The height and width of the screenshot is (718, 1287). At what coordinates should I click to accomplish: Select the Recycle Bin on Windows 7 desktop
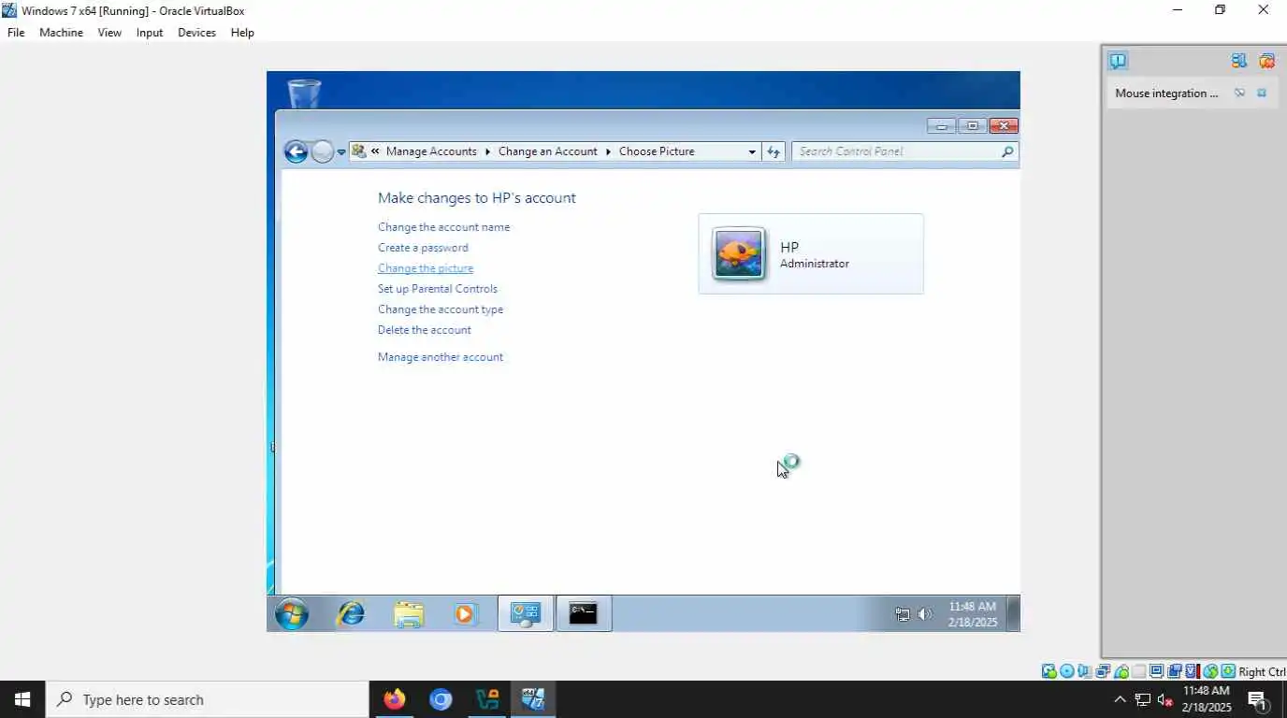tap(304, 94)
